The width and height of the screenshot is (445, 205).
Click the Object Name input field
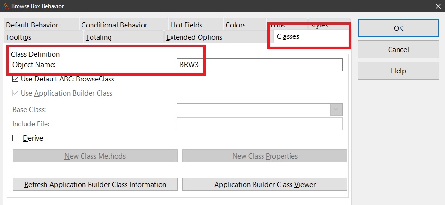(259, 65)
